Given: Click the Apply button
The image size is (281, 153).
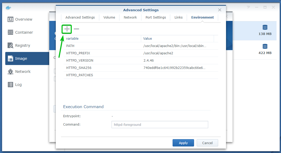Looking at the screenshot, I should coord(183,143).
